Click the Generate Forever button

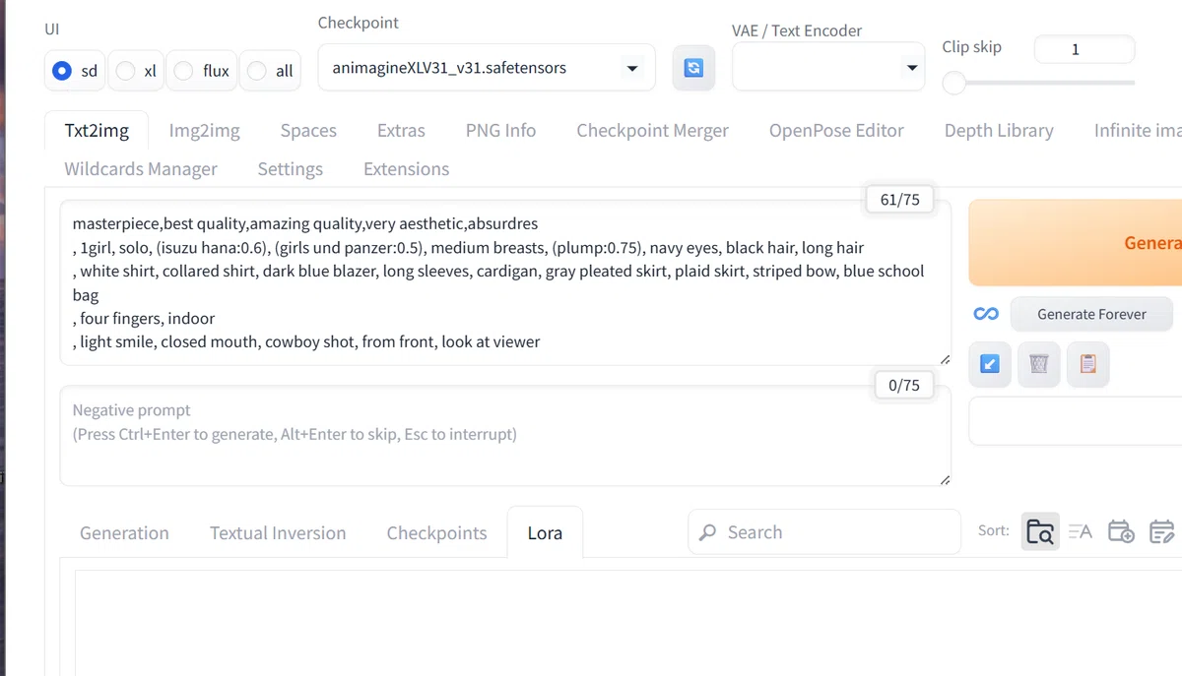(1091, 314)
